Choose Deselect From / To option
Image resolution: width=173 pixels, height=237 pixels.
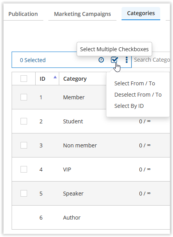138,95
